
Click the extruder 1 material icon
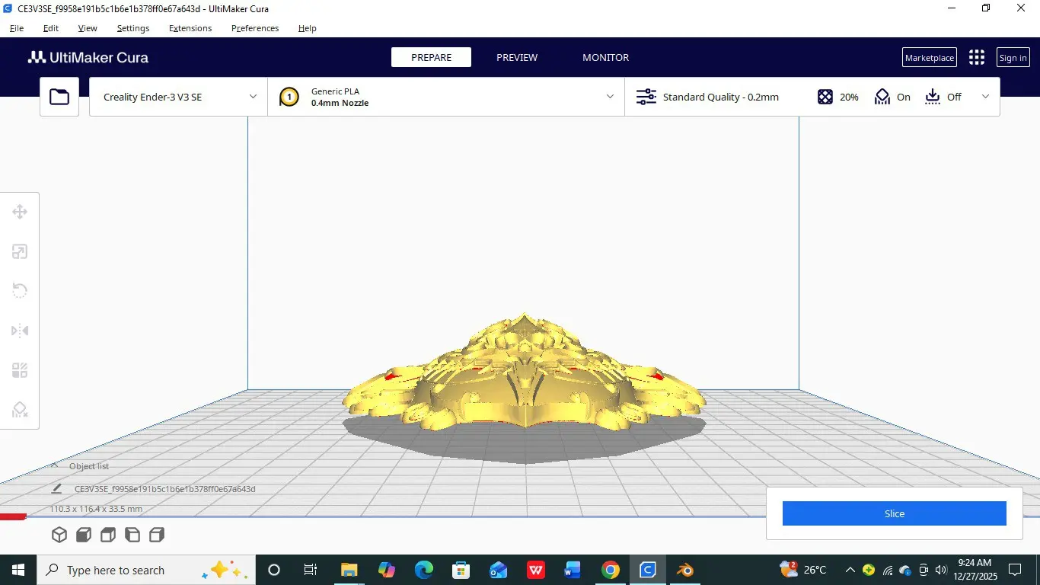click(289, 97)
